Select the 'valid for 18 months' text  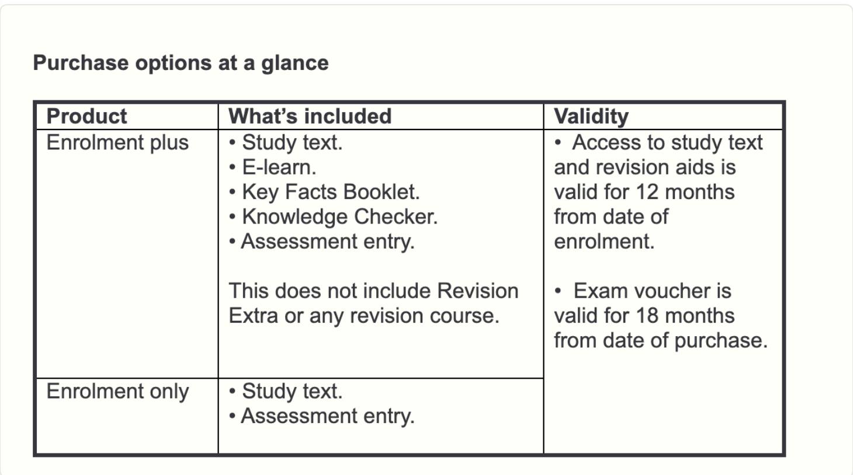644,316
